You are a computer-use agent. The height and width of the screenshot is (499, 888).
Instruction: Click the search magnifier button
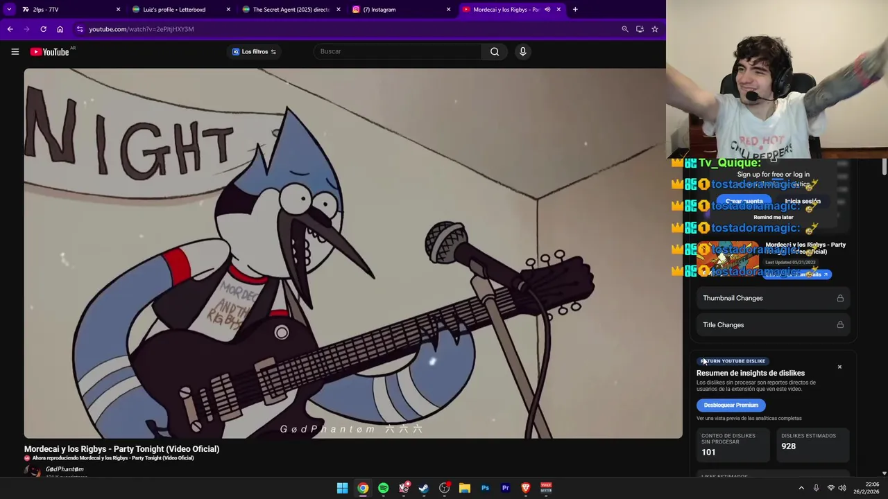[495, 51]
